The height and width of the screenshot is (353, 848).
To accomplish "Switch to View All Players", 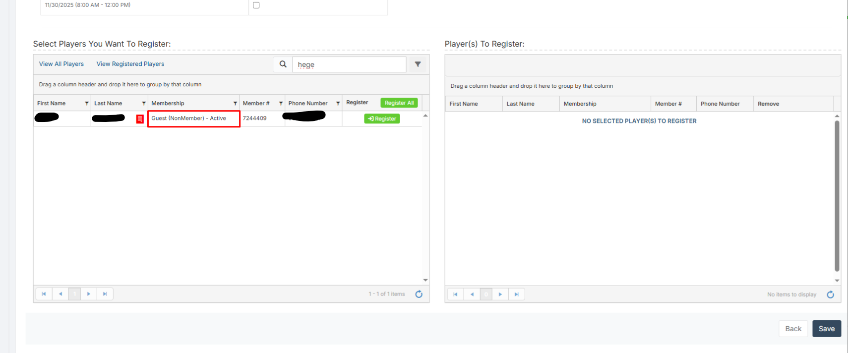I will click(x=61, y=64).
